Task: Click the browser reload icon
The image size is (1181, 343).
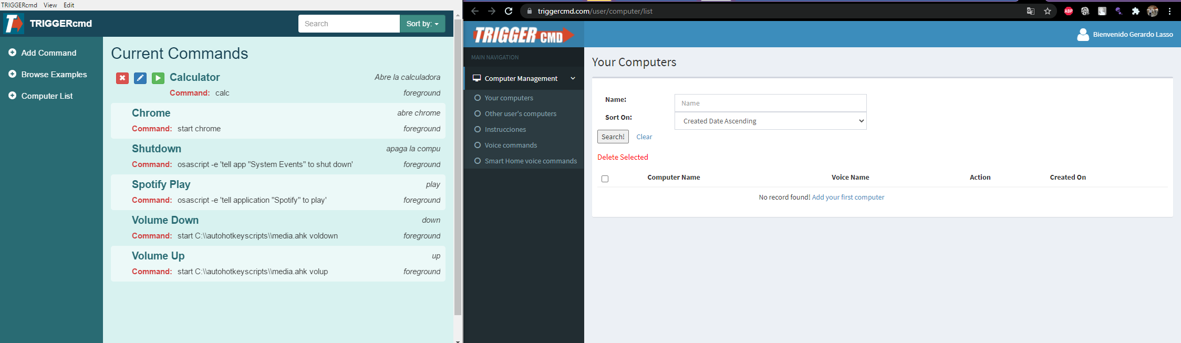Action: pos(509,11)
